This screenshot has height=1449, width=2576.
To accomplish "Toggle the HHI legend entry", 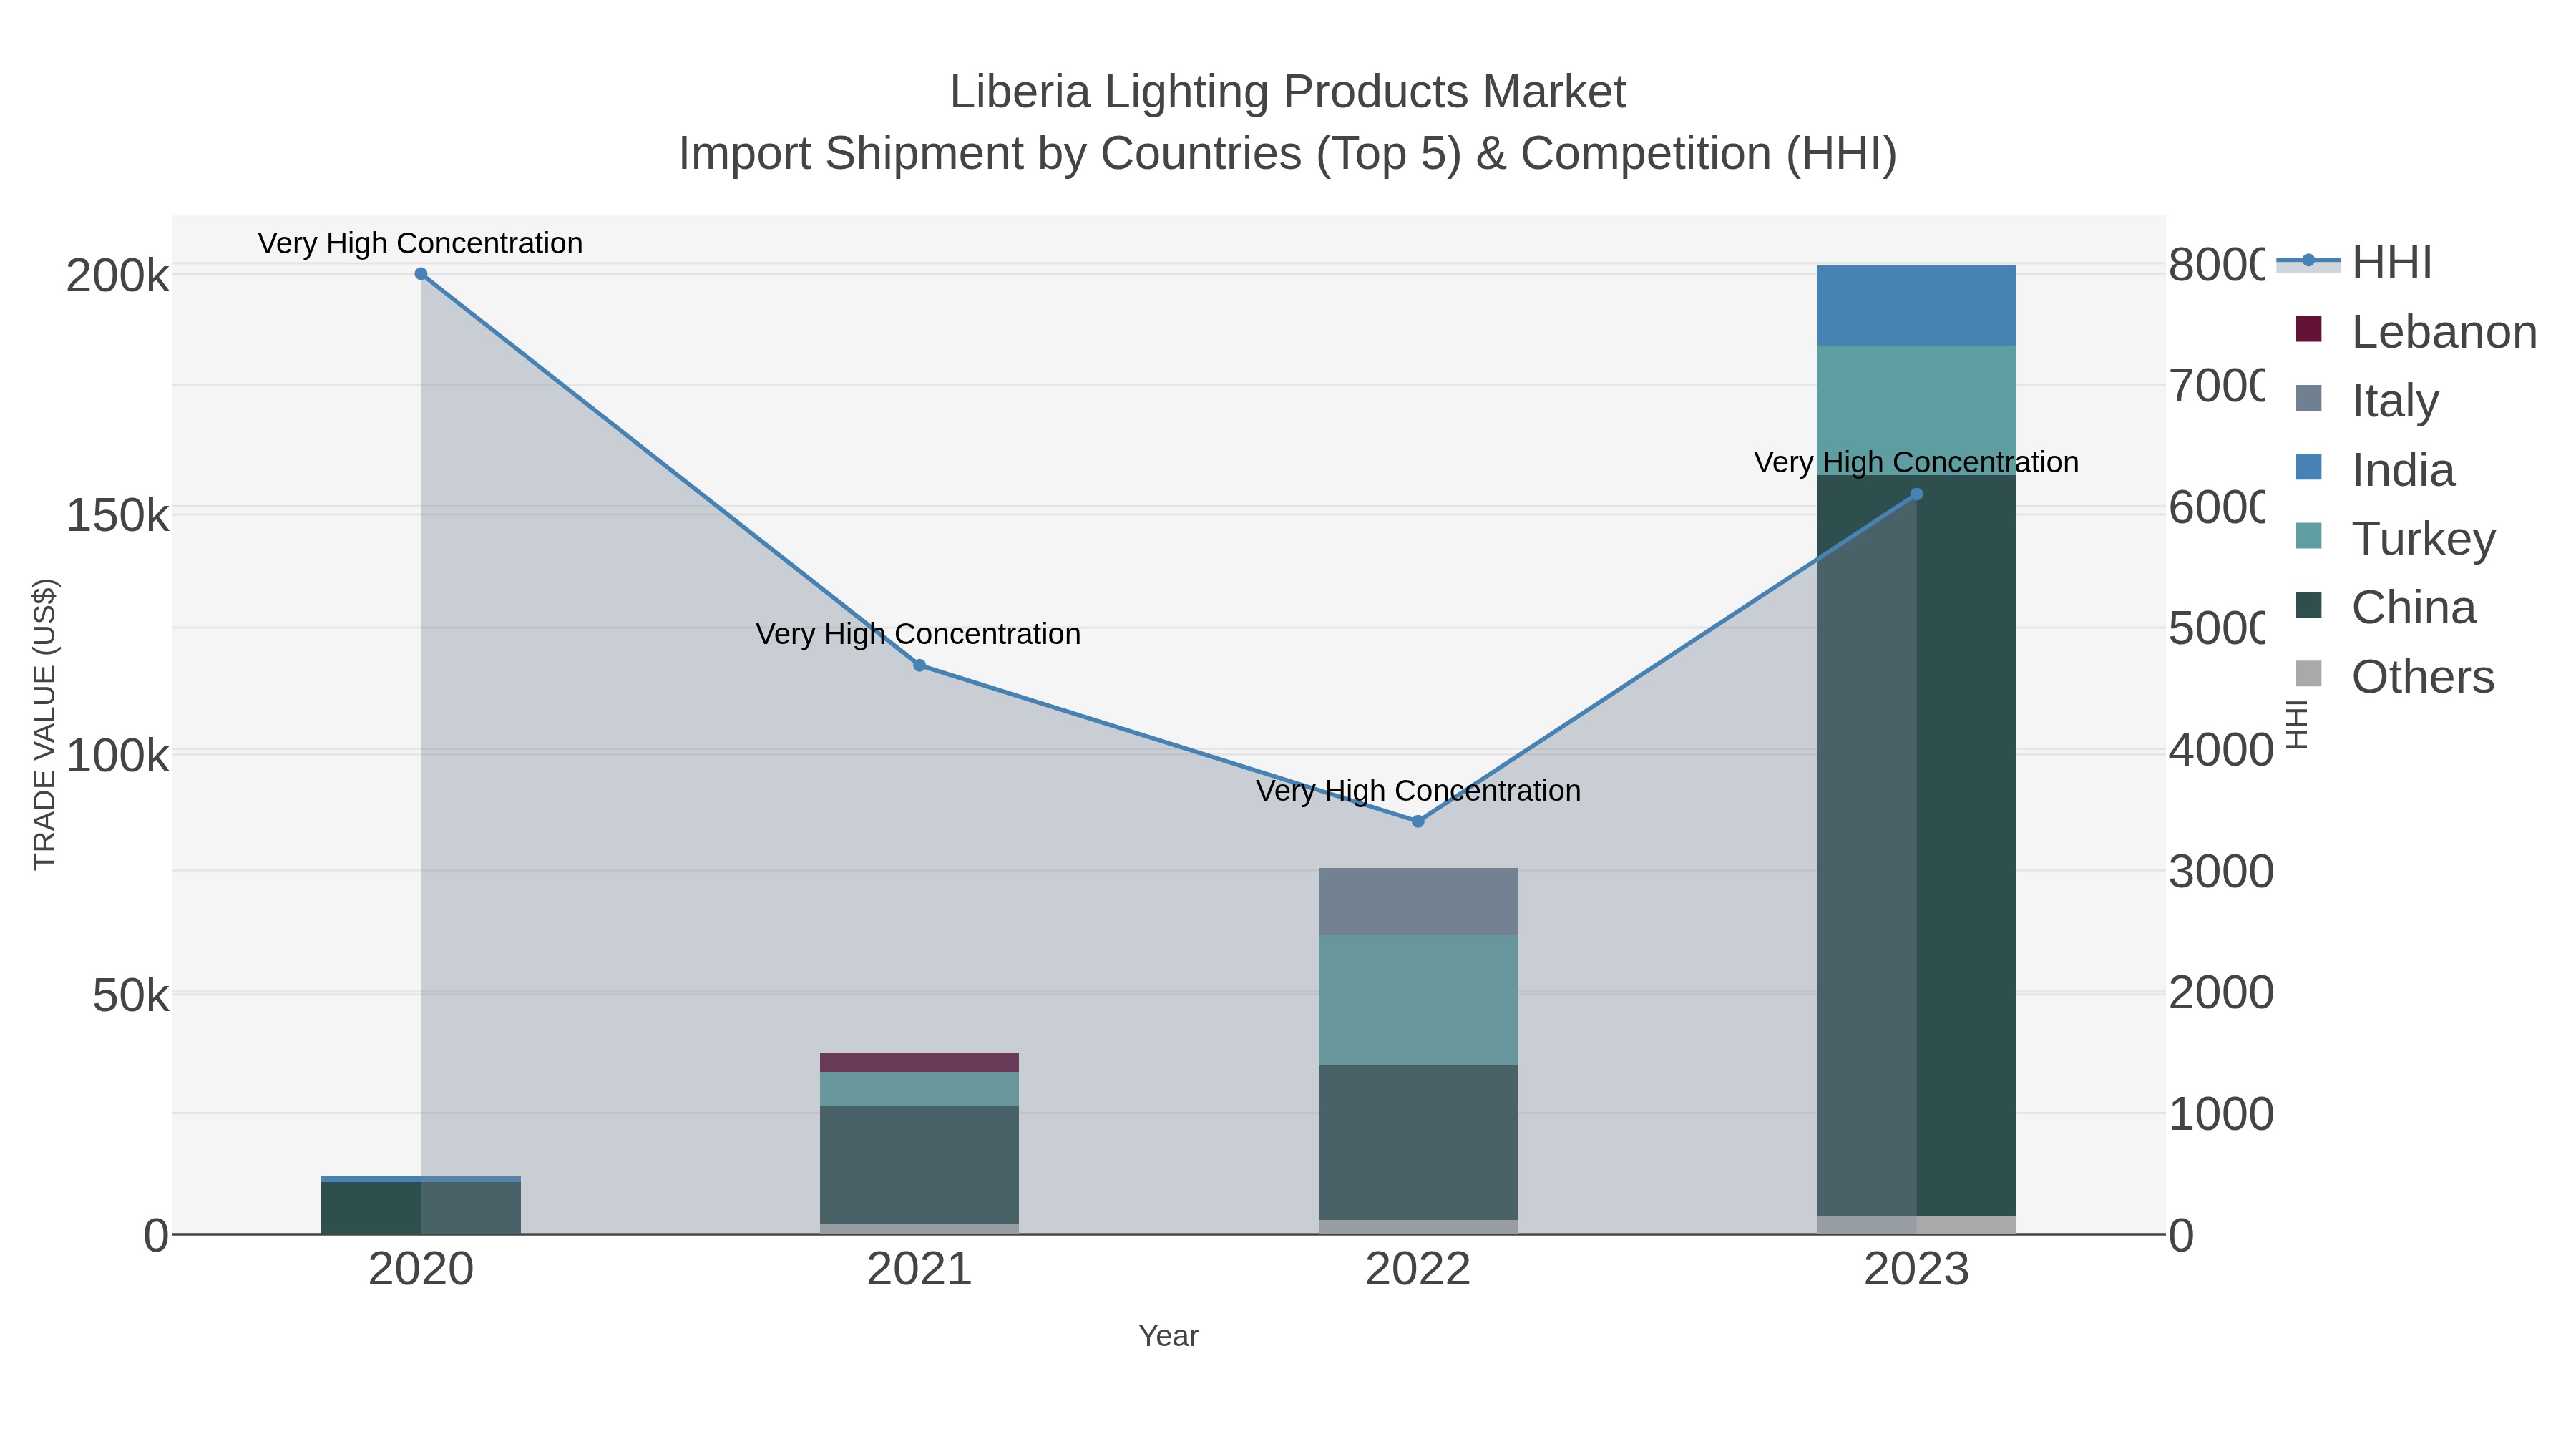I will 2355,263.
